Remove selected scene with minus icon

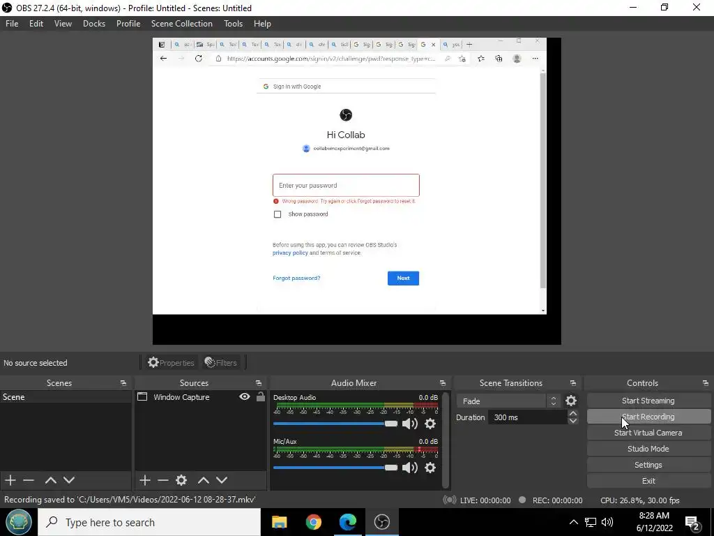(29, 480)
